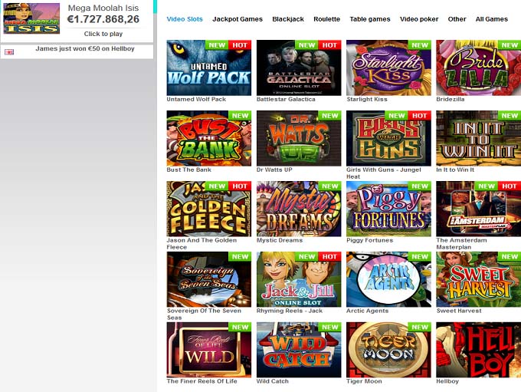Screen dimensions: 521x392
Task: Open the Bust The Bank slot image
Action: (209, 138)
